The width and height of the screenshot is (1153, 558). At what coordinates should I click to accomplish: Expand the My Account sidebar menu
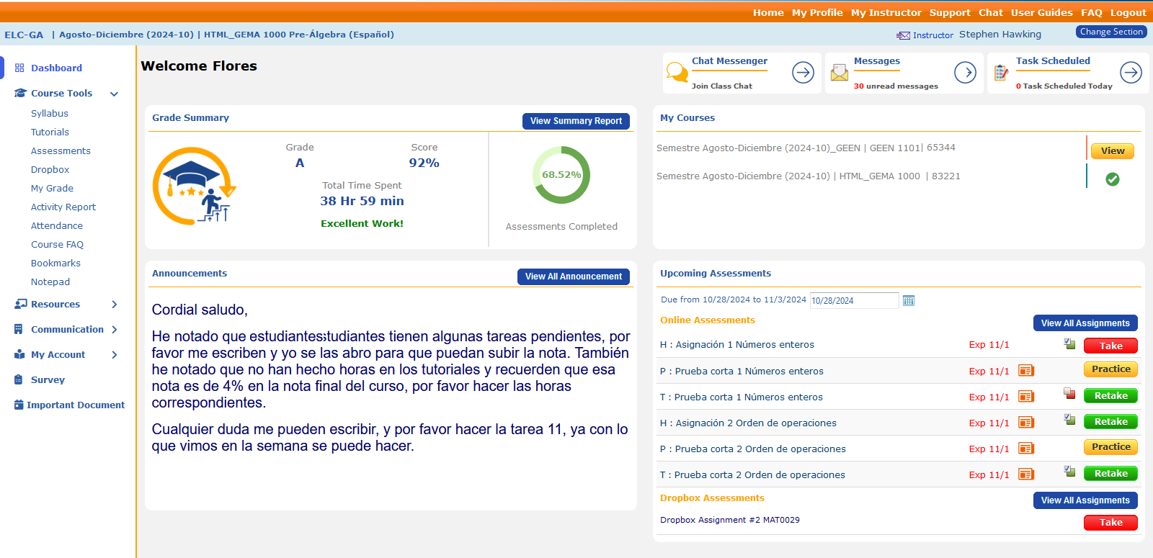pos(114,355)
